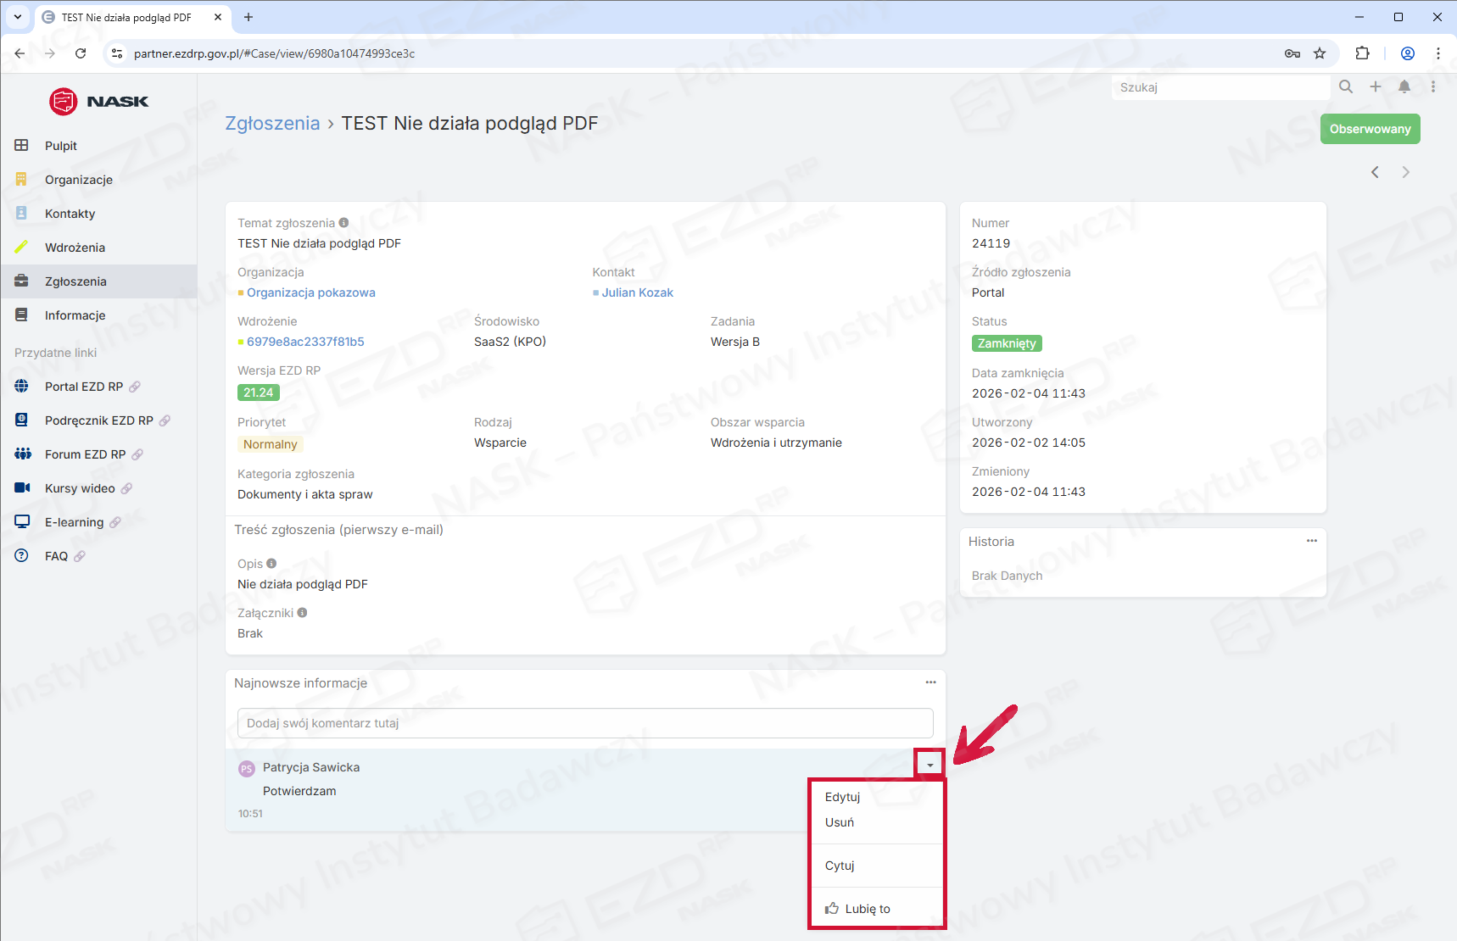Choose Usuń in the comment menu

(x=840, y=822)
